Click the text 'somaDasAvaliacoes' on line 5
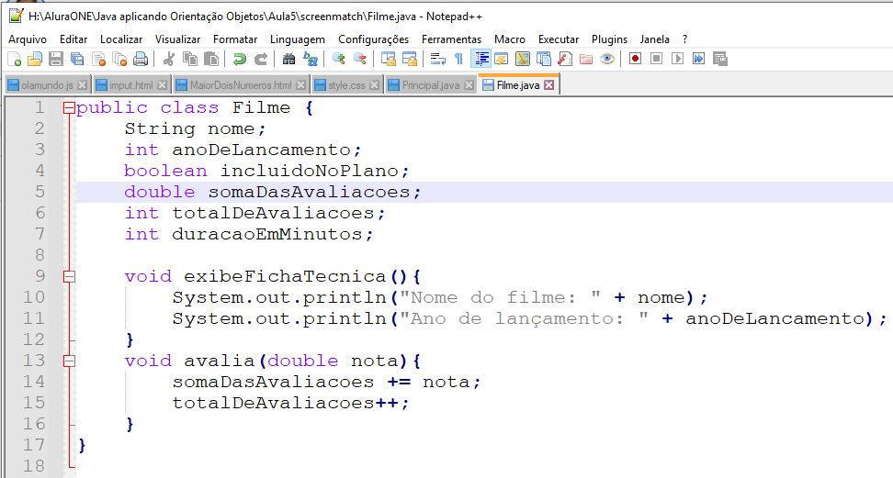Image resolution: width=893 pixels, height=478 pixels. point(309,192)
